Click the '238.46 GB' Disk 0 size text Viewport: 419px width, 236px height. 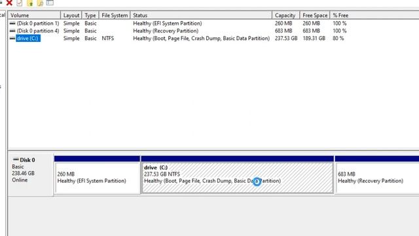24,173
